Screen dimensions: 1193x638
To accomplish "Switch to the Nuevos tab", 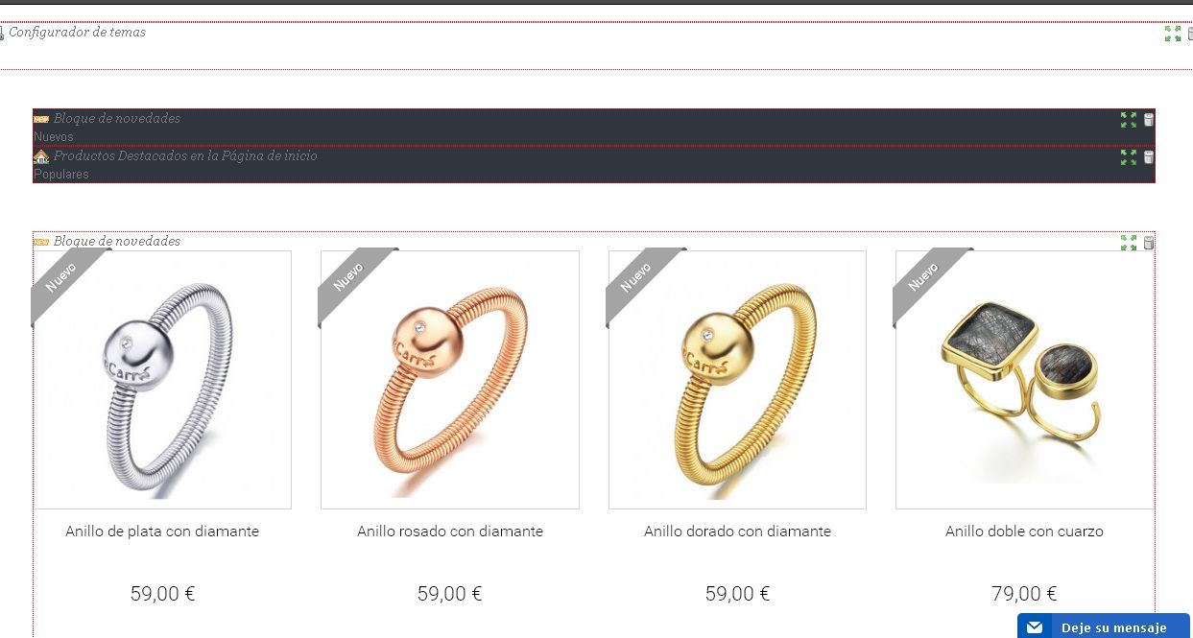I will [x=54, y=137].
